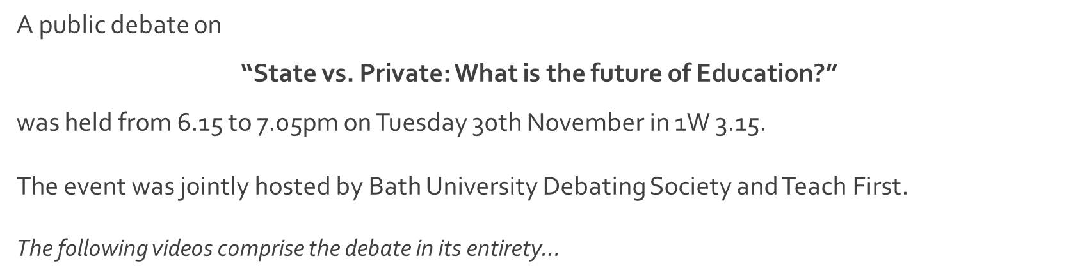
Task: Click the words "was held from"
Action: coord(94,123)
